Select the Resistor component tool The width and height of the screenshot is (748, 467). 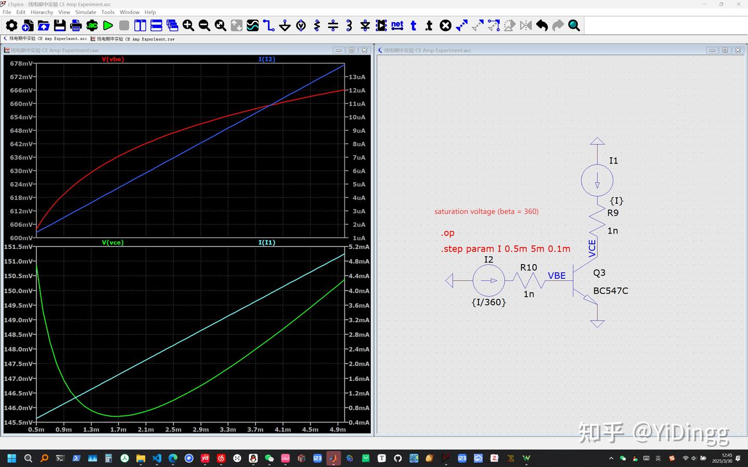coord(317,25)
